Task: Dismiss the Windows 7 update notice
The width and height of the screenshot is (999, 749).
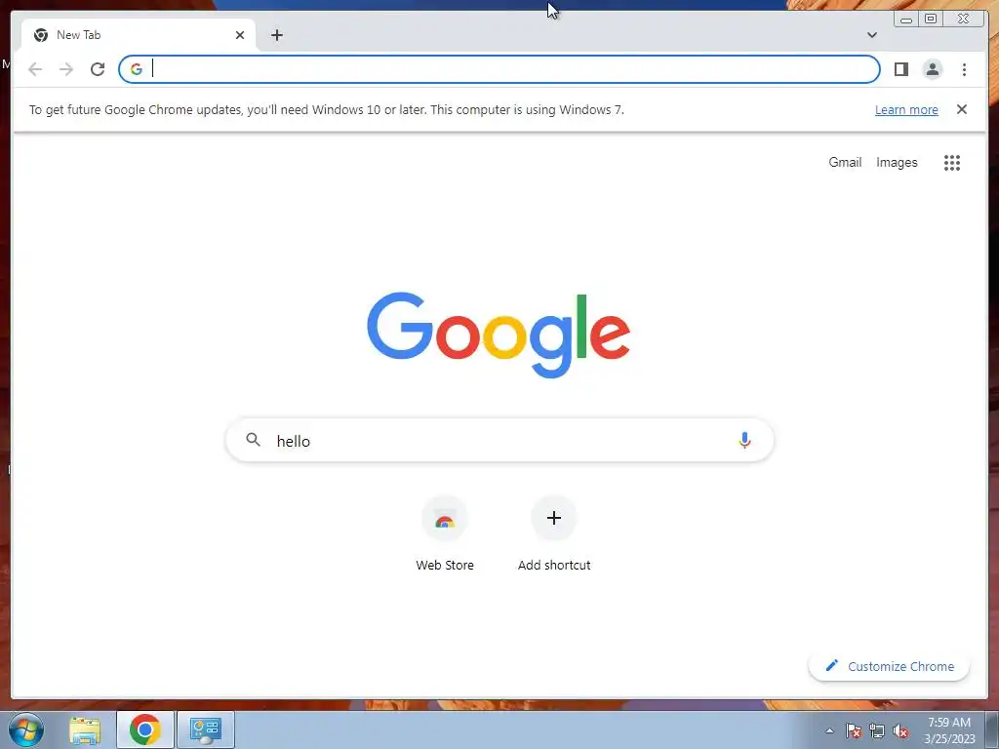Action: (x=961, y=109)
